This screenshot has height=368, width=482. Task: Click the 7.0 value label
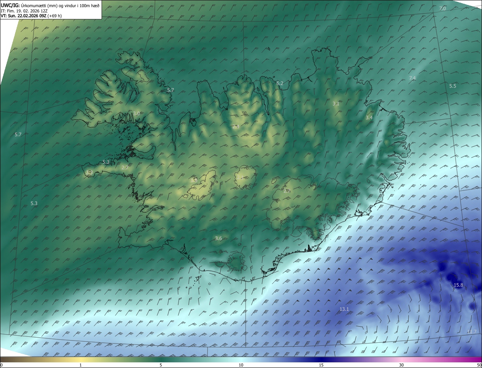[443, 8]
